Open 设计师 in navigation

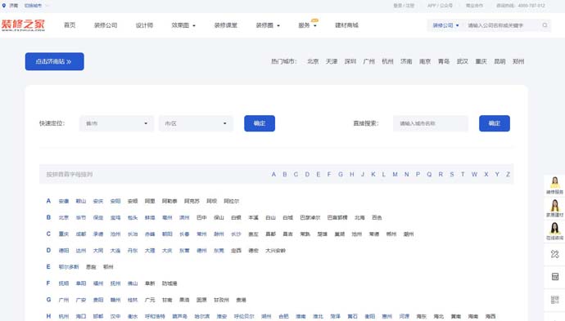click(x=144, y=25)
